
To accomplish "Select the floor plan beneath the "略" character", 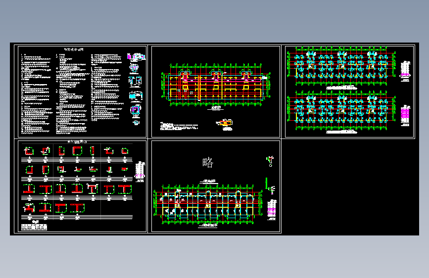I will tap(208, 204).
